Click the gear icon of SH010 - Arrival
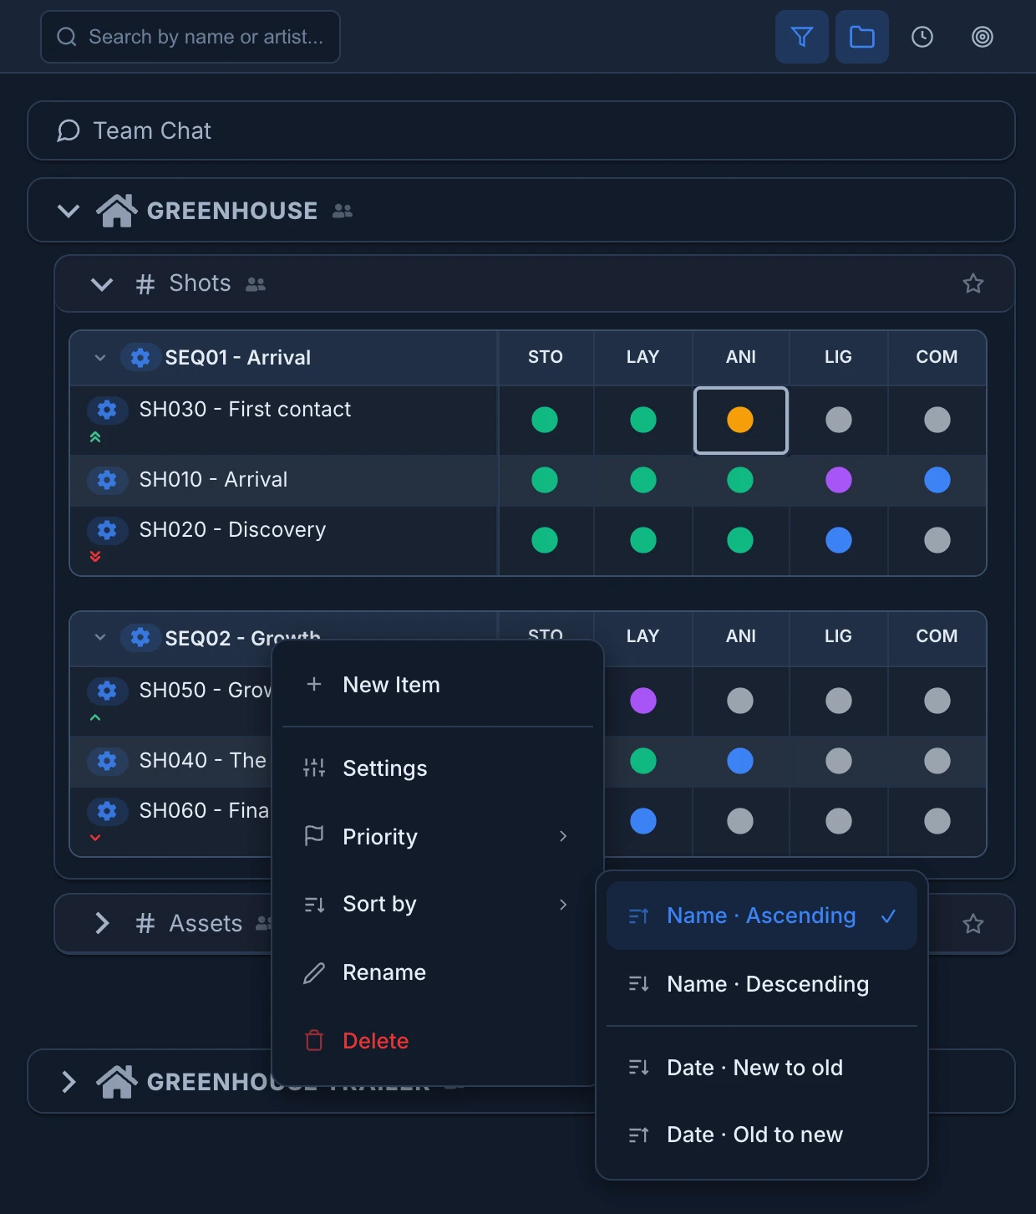Screen dimensions: 1036x1214 coord(107,480)
